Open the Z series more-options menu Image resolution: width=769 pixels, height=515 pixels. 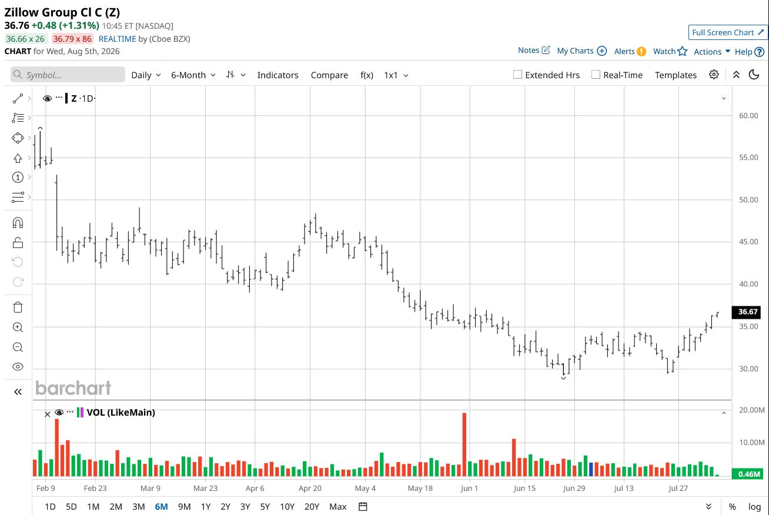tap(59, 98)
